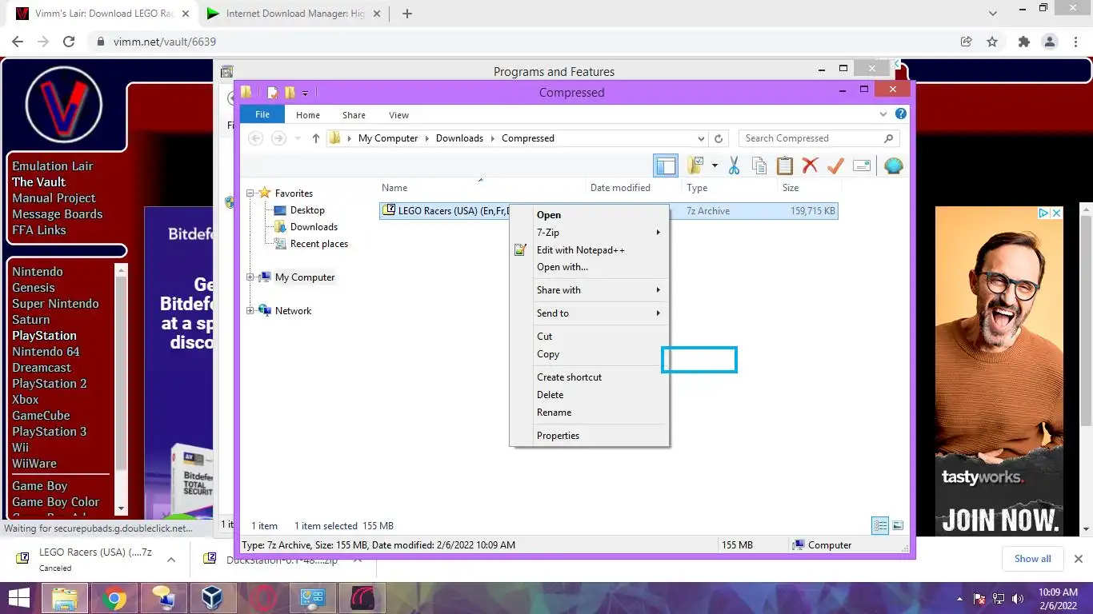Open dropdown arrow beside folder options icon

tap(714, 166)
